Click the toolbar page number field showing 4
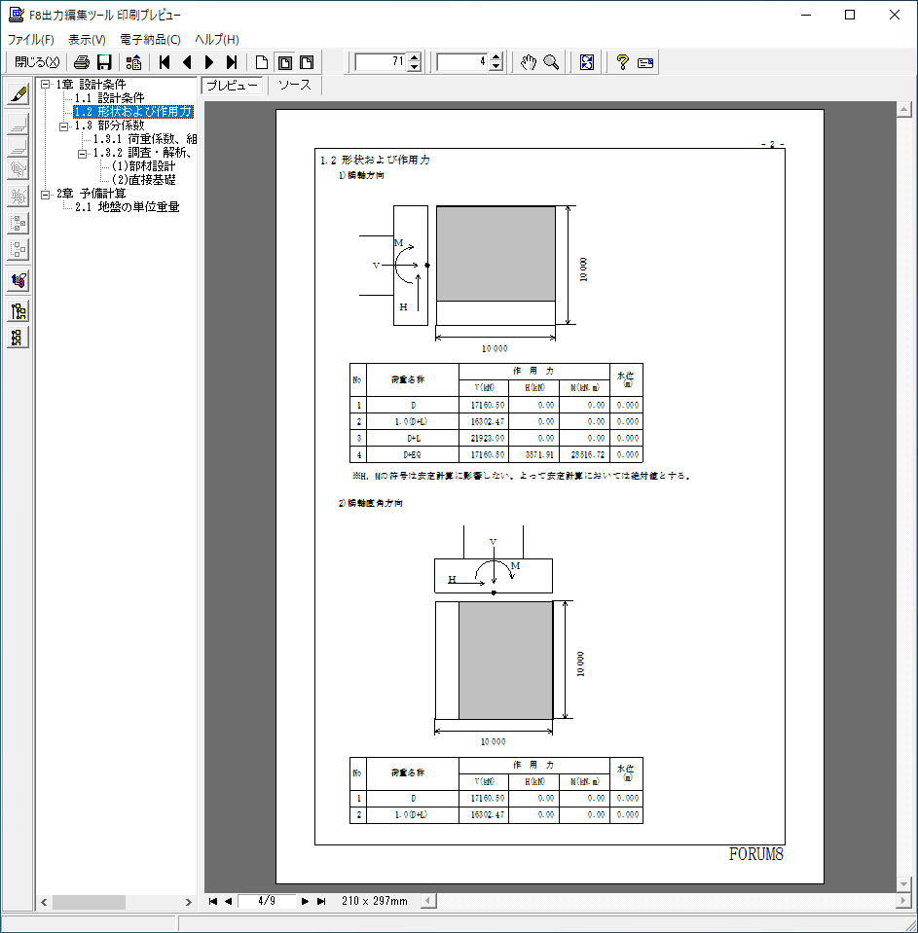This screenshot has height=933, width=918. [462, 62]
